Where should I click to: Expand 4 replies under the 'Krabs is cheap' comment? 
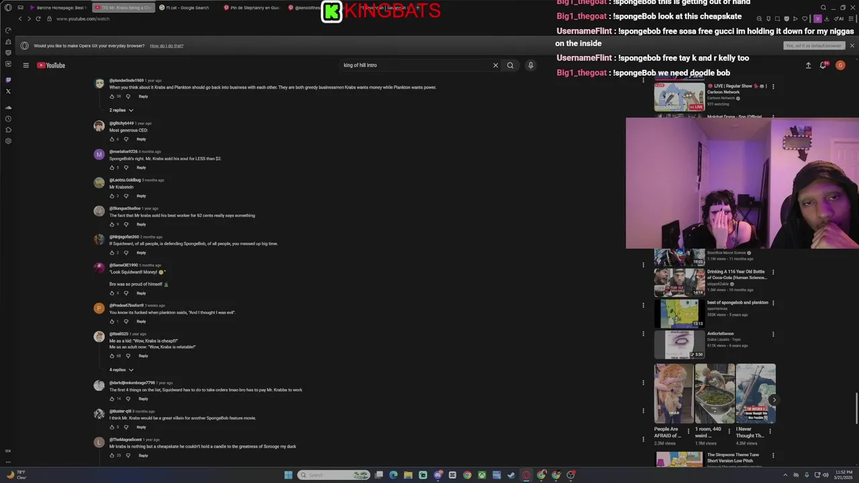coord(121,370)
